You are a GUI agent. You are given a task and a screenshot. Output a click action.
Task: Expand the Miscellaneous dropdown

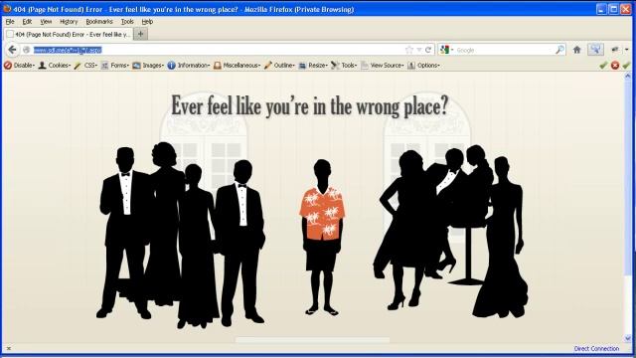237,66
